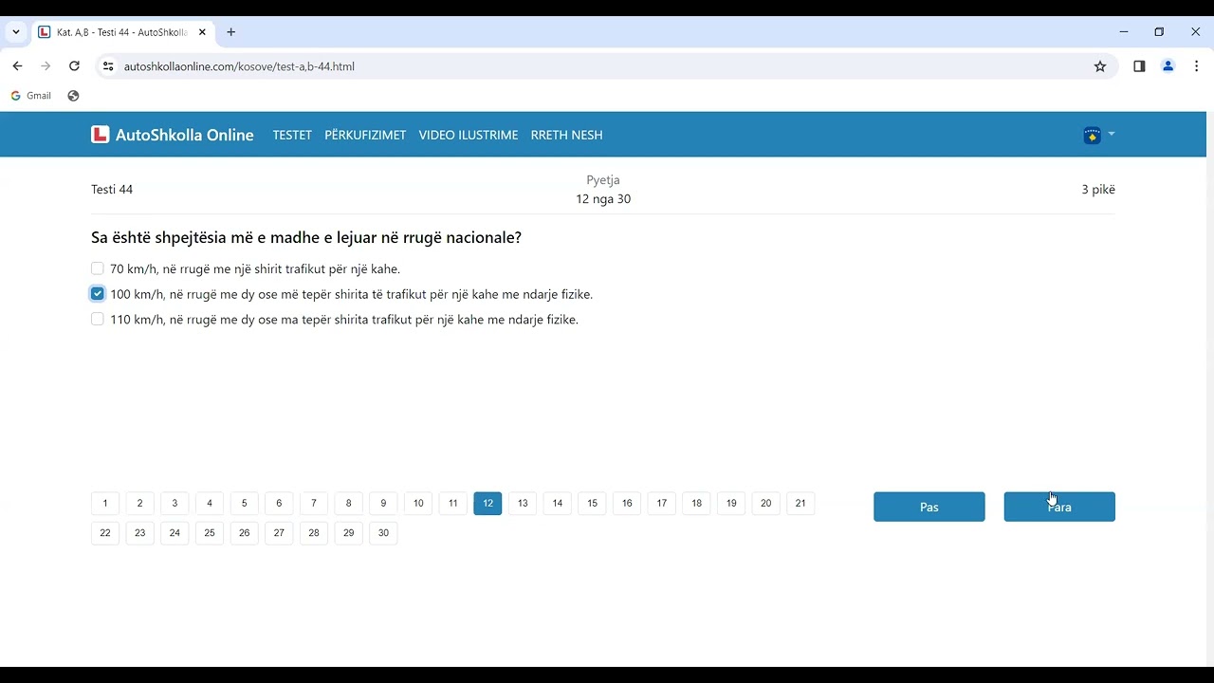Jump to question 11
Screen dimensions: 1214x683
point(452,503)
